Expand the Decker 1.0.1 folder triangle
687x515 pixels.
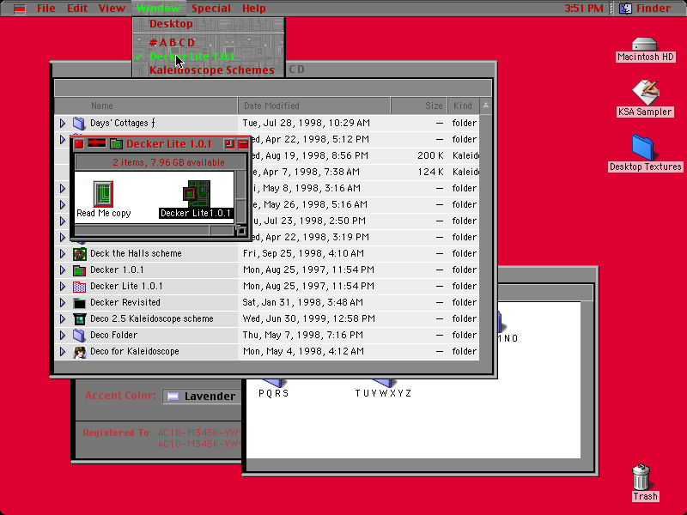pos(62,270)
